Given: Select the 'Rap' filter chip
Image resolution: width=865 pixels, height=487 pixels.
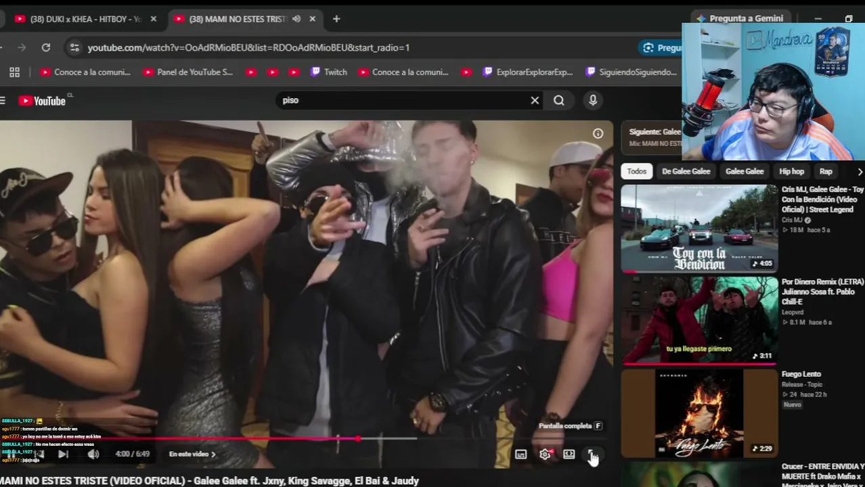Looking at the screenshot, I should (826, 171).
